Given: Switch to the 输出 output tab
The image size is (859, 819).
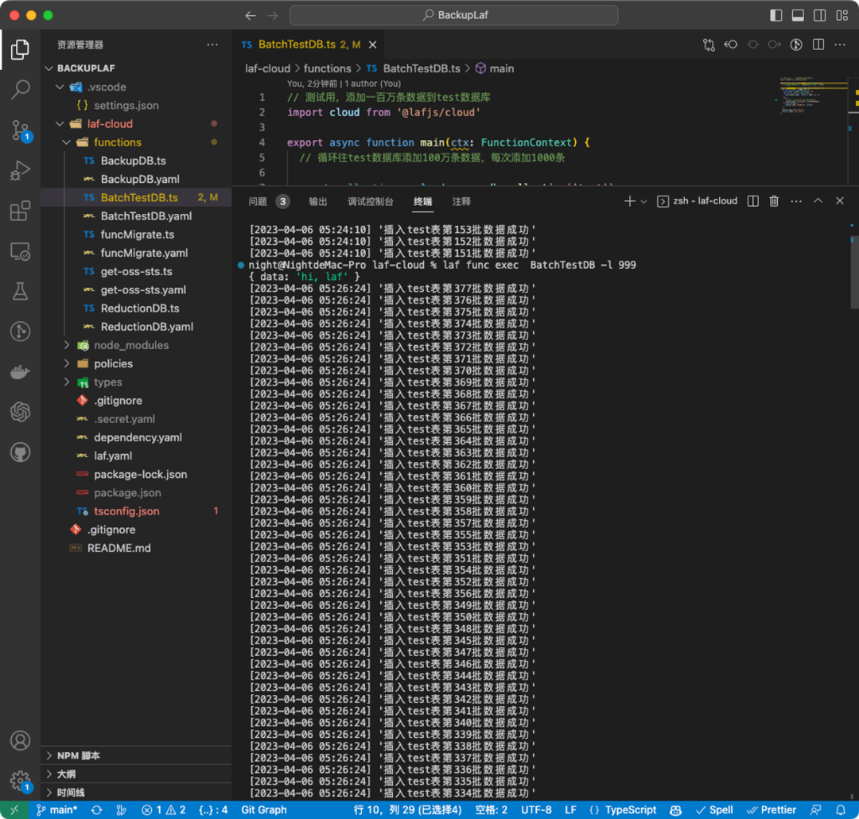Looking at the screenshot, I should pyautogui.click(x=317, y=202).
